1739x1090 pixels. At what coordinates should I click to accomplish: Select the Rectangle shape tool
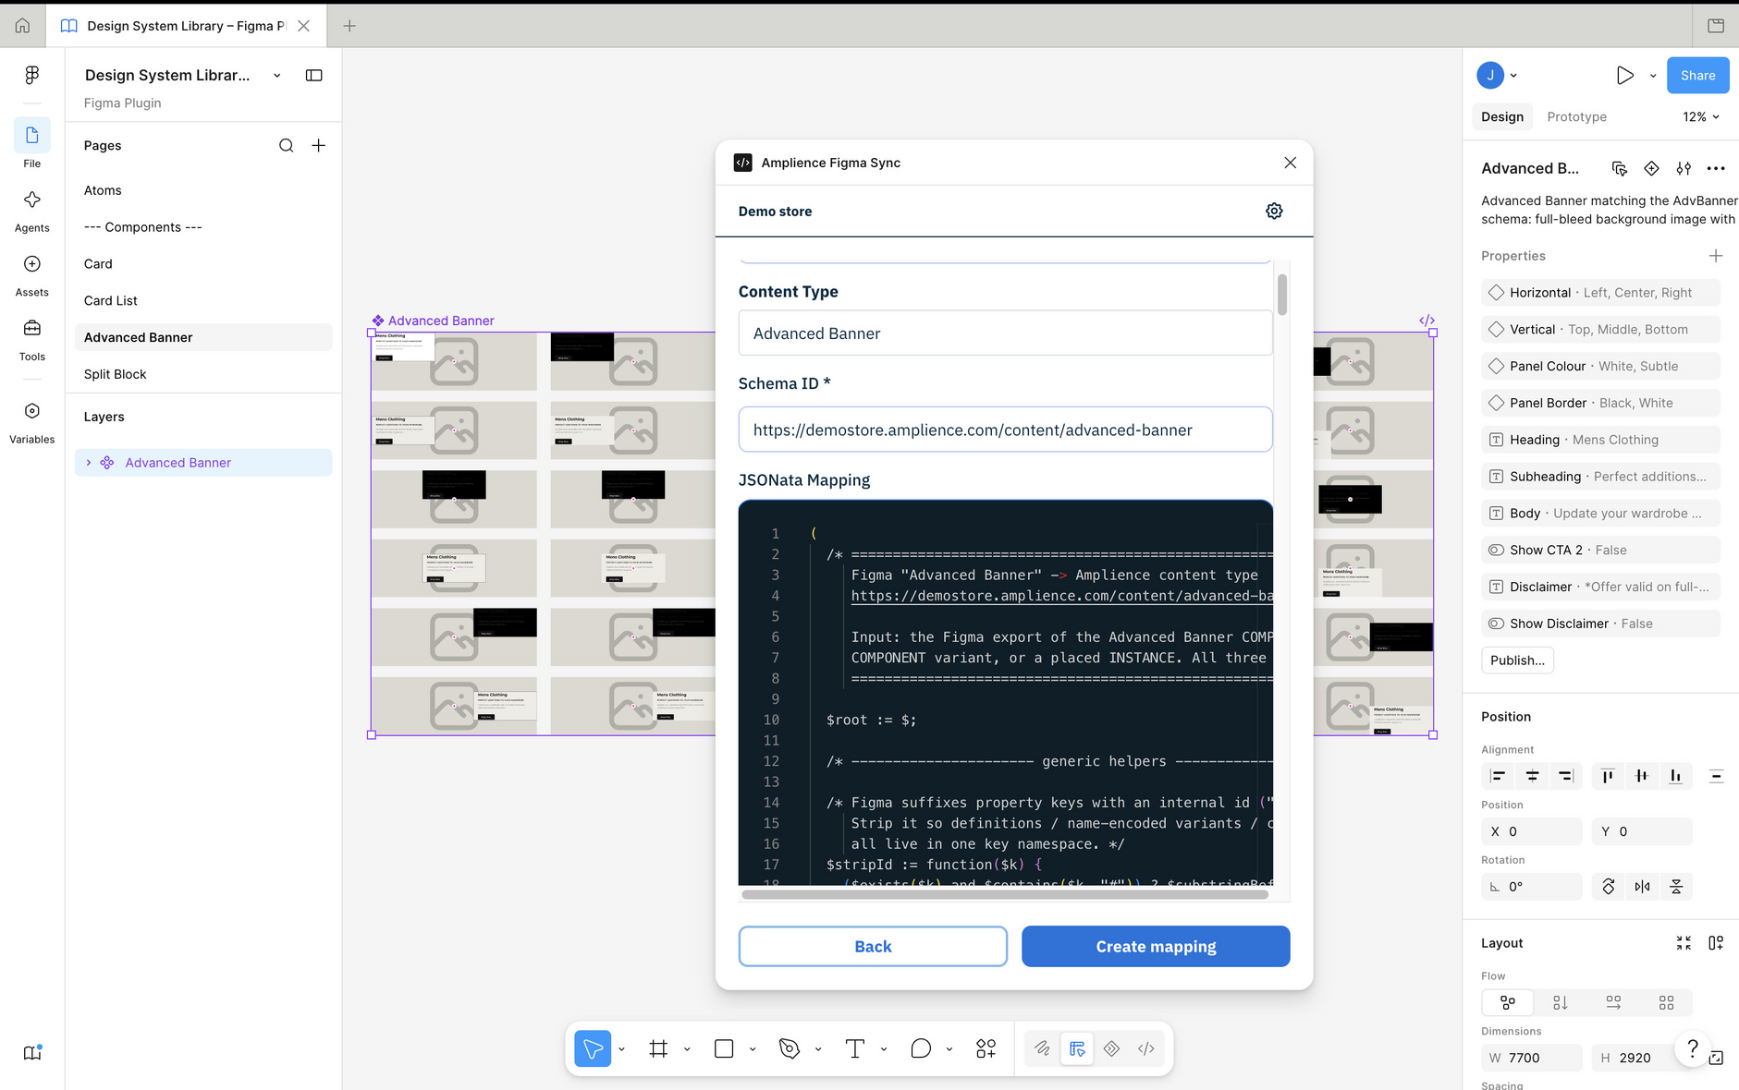(724, 1048)
